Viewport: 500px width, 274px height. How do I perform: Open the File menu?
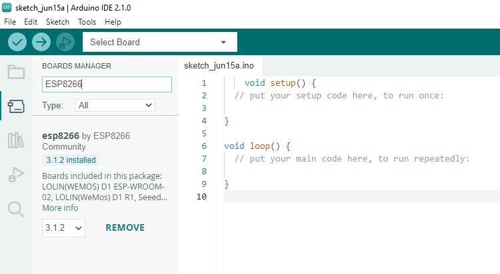[x=10, y=22]
